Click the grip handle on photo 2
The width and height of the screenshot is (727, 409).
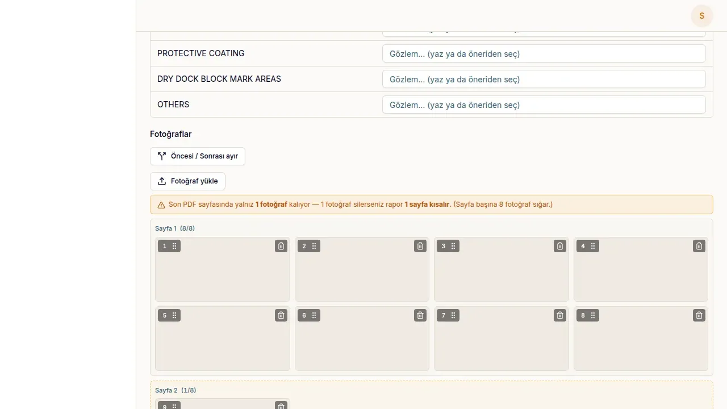tap(314, 246)
